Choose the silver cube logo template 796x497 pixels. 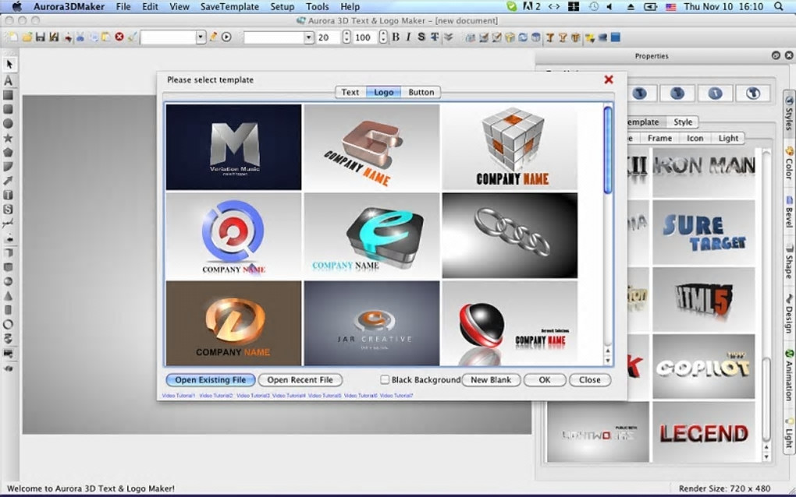[511, 147]
